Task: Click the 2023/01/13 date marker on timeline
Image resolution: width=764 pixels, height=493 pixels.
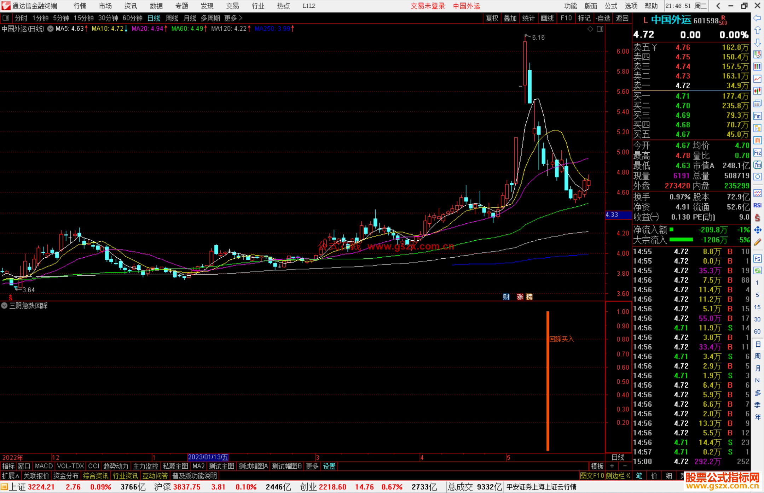Action: (x=208, y=457)
